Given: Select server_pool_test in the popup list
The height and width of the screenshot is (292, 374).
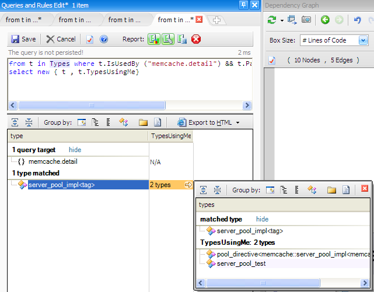Looking at the screenshot, I should [x=241, y=263].
